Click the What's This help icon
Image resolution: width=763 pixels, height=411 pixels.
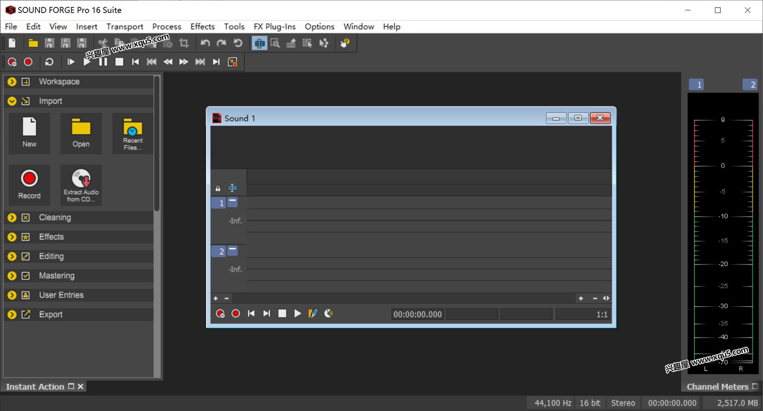[x=345, y=43]
